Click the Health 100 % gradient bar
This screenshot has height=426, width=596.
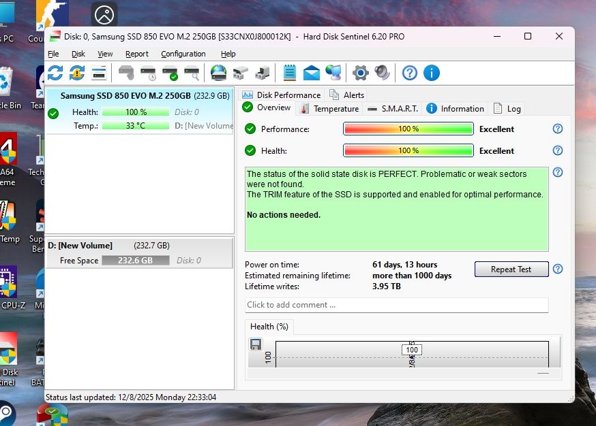point(408,150)
